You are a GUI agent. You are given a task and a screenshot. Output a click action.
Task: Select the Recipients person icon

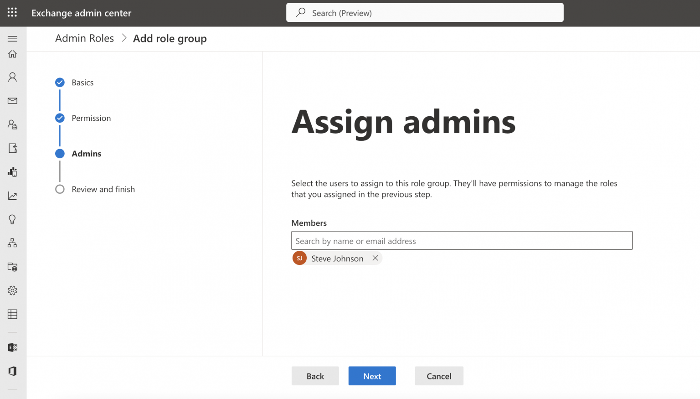coord(12,77)
